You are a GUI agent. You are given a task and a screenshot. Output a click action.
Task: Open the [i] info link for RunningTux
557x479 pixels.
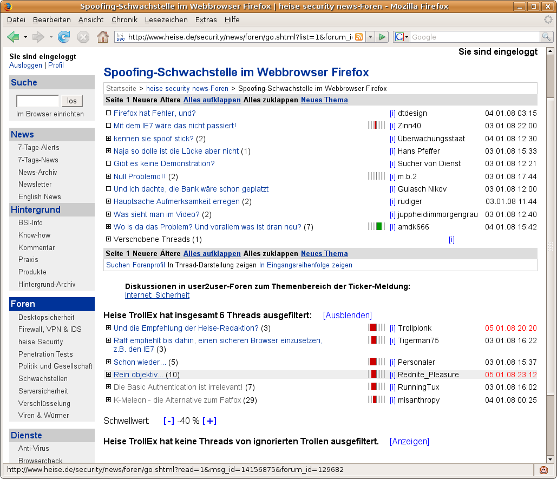tap(392, 387)
